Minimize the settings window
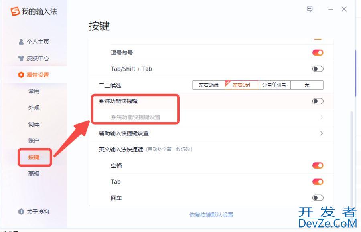The width and height of the screenshot is (361, 232). coord(331,9)
